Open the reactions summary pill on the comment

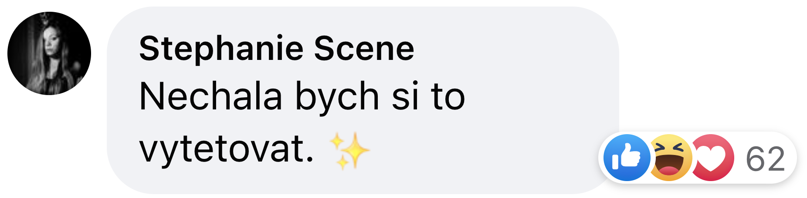(x=698, y=158)
